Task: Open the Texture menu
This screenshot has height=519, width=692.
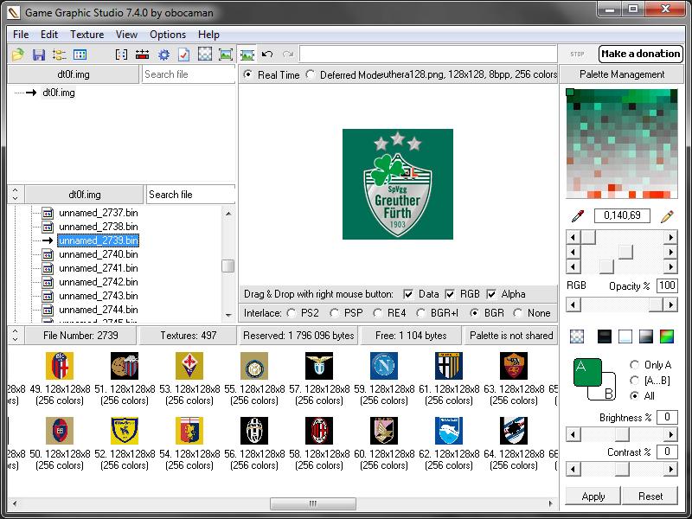Action: pos(87,35)
